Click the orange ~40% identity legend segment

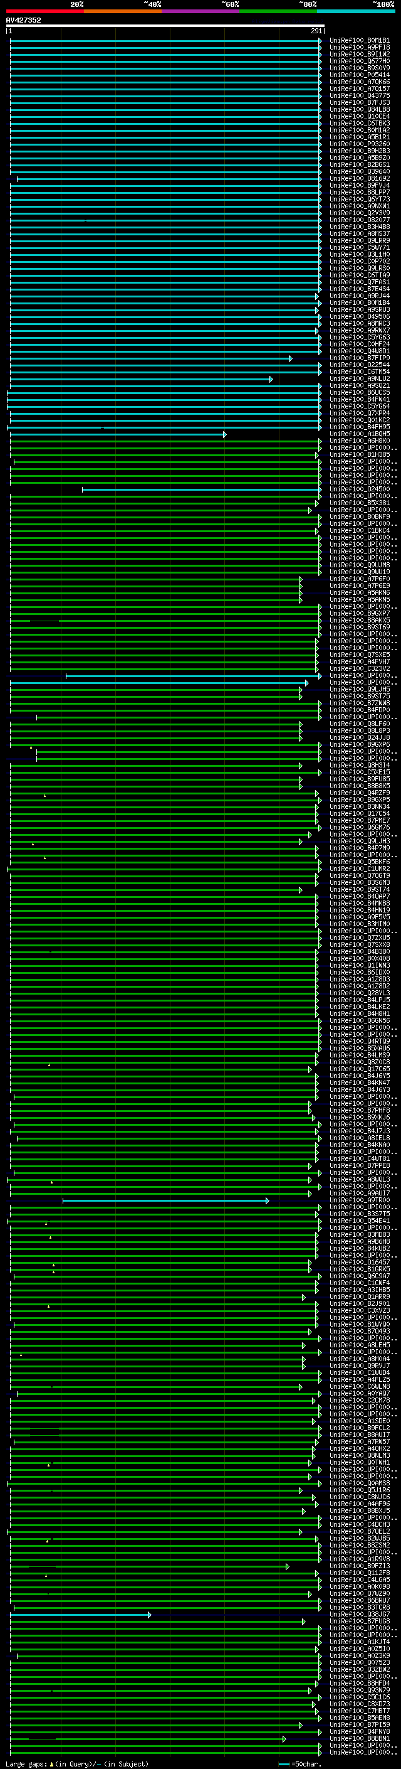[123, 11]
